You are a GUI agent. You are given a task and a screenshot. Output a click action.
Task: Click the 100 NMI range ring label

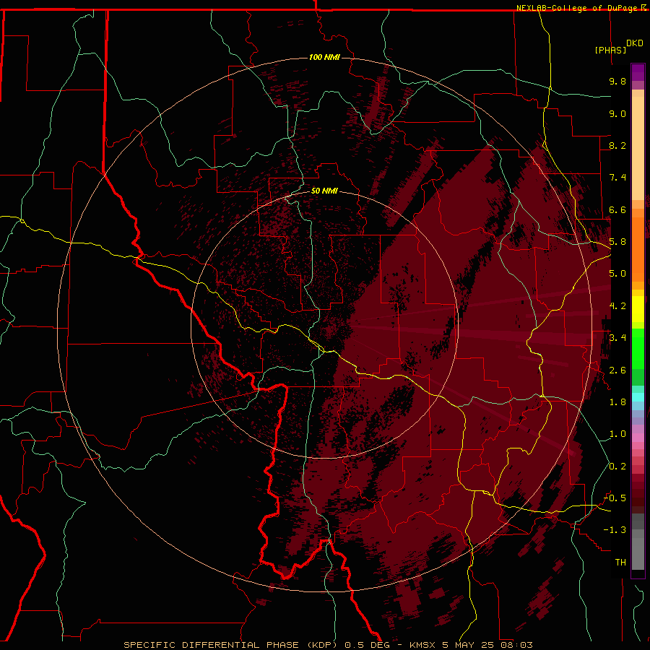tap(324, 57)
